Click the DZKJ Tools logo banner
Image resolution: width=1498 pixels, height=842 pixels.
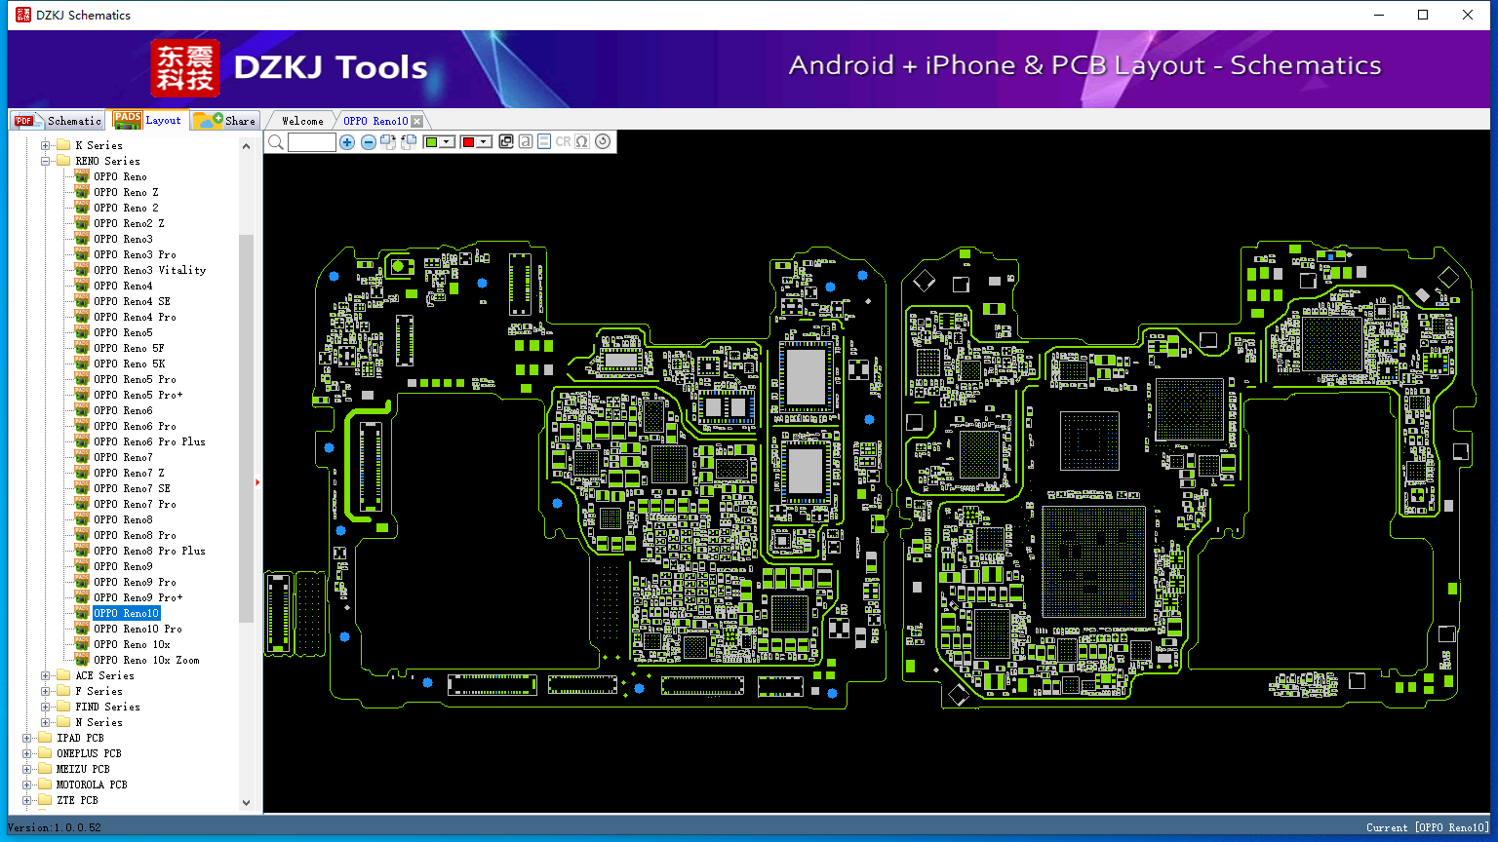coord(290,67)
